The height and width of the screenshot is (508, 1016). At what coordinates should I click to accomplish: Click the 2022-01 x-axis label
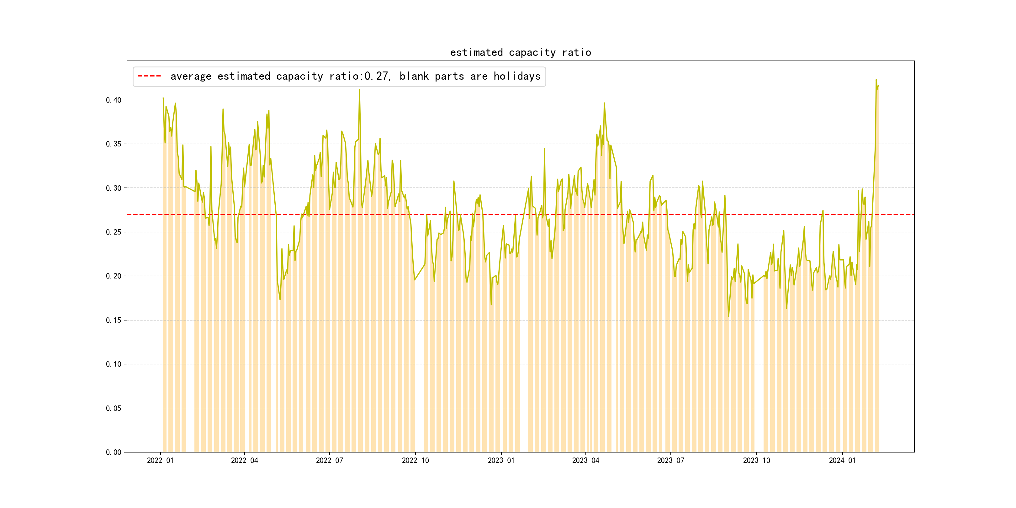pos(160,460)
